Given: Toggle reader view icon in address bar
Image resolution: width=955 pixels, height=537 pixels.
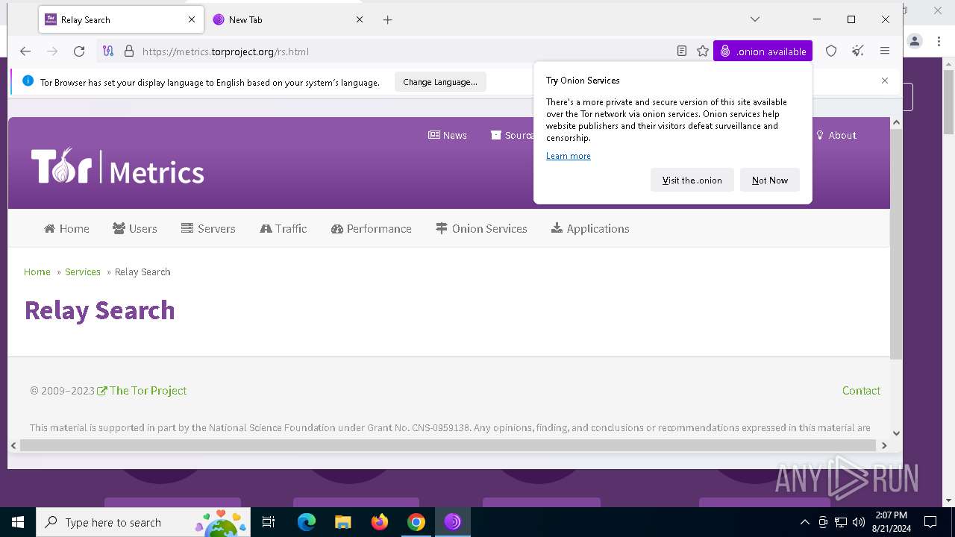Looking at the screenshot, I should coord(682,51).
